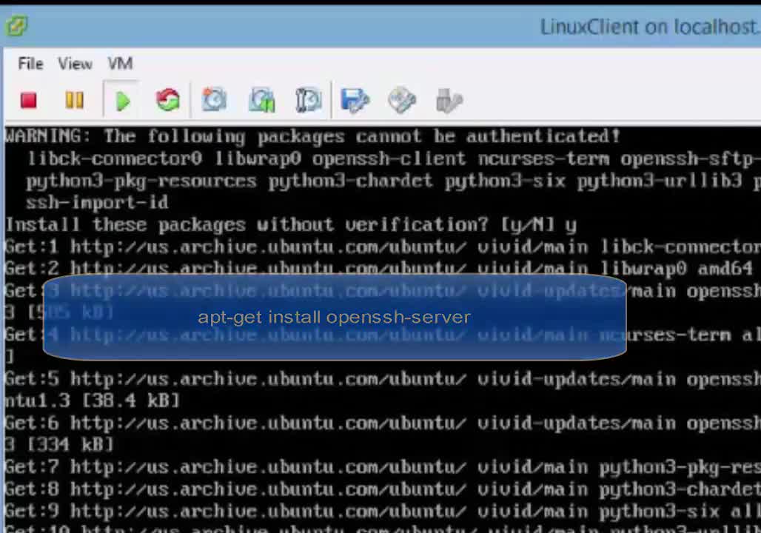Click the python3-pkg-resources package list line
Viewport: 761px width, 533px height.
tap(394, 181)
